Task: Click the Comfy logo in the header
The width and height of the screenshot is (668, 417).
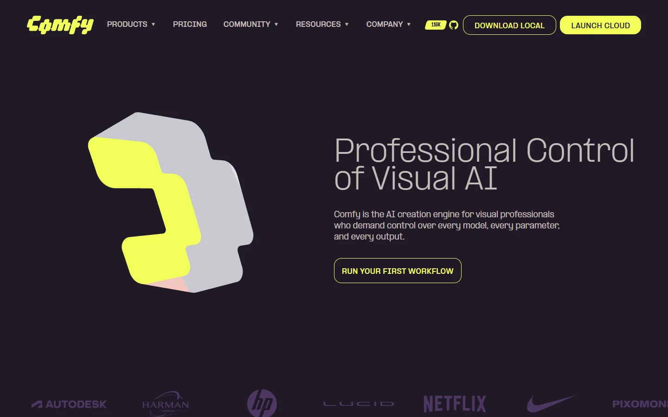Action: coord(60,25)
